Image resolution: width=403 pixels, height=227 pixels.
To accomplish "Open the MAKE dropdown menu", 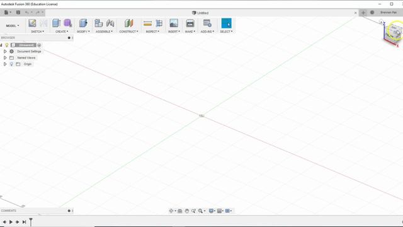I will [190, 32].
